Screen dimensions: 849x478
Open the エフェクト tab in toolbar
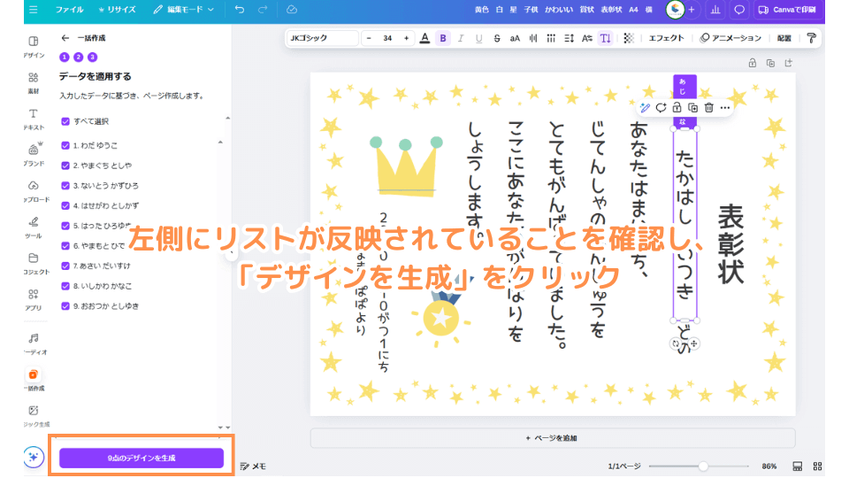point(666,38)
